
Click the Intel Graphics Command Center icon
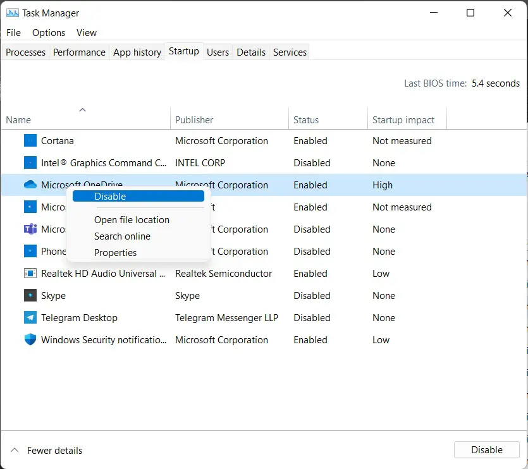point(30,162)
